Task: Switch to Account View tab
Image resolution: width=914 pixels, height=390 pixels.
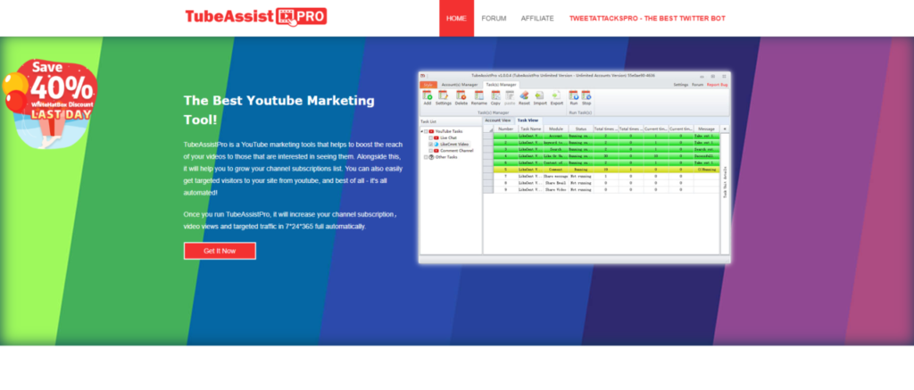Action: point(498,120)
